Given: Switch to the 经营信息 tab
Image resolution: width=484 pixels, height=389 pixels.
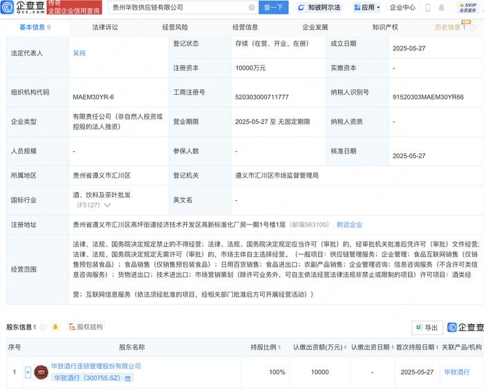Looking at the screenshot, I should (245, 28).
